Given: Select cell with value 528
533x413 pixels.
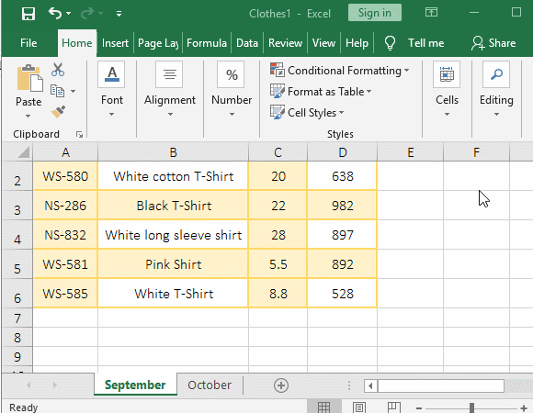Looking at the screenshot, I should [342, 294].
